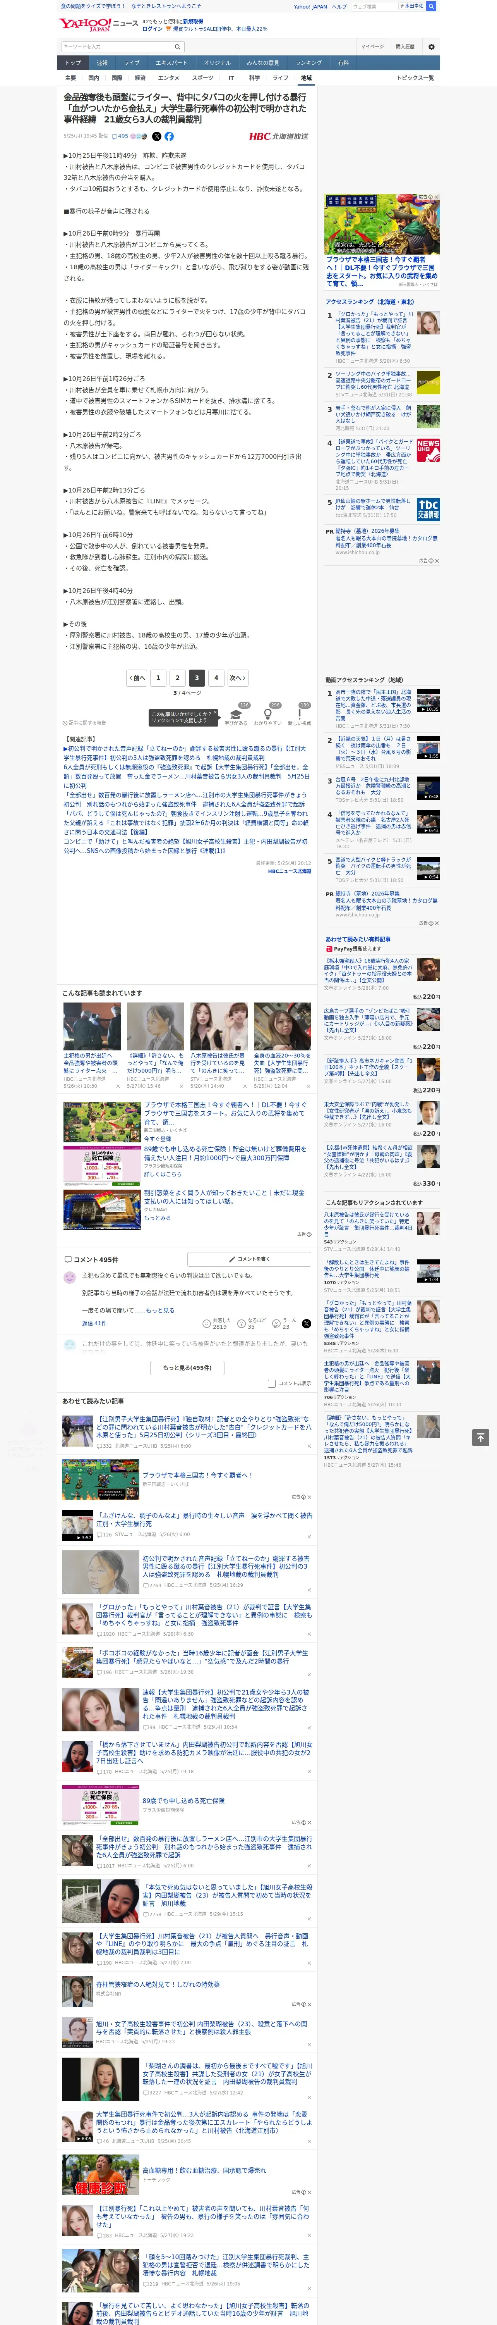Click the ログイン link
The height and width of the screenshot is (2325, 497).
pyautogui.click(x=153, y=29)
